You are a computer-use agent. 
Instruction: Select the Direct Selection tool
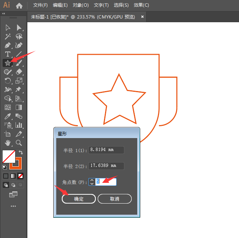(x=19, y=27)
